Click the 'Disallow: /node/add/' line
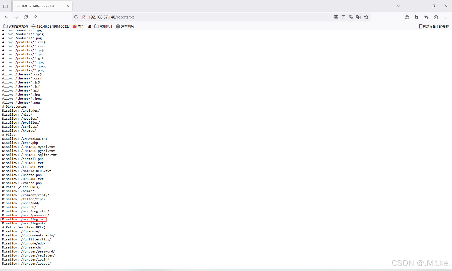Viewport: 452px width, 271px height. click(21, 203)
